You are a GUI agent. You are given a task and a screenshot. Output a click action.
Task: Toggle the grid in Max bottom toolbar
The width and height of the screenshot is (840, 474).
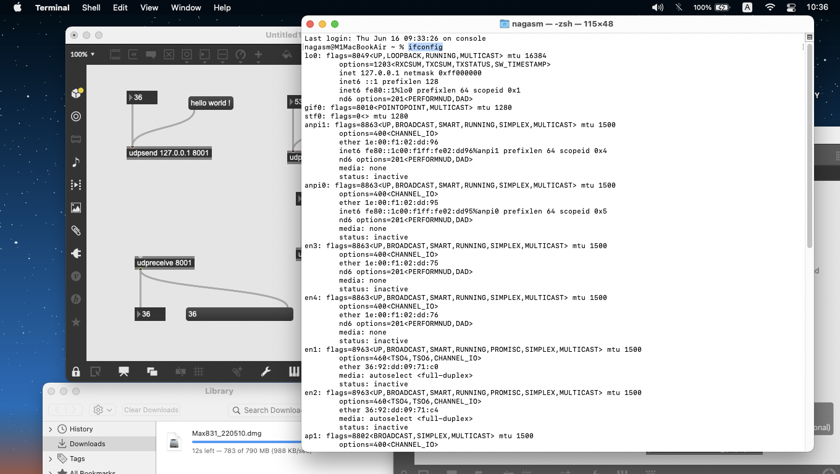click(x=199, y=372)
